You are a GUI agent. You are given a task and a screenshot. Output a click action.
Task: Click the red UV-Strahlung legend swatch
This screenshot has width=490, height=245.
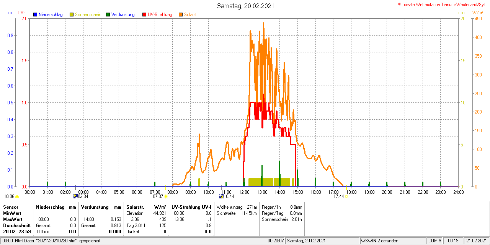tap(144, 15)
